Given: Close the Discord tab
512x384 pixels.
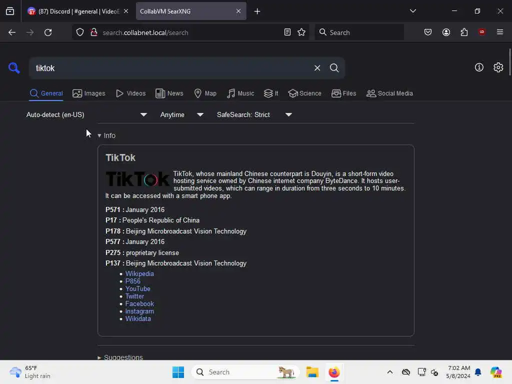Looking at the screenshot, I should coord(126,11).
